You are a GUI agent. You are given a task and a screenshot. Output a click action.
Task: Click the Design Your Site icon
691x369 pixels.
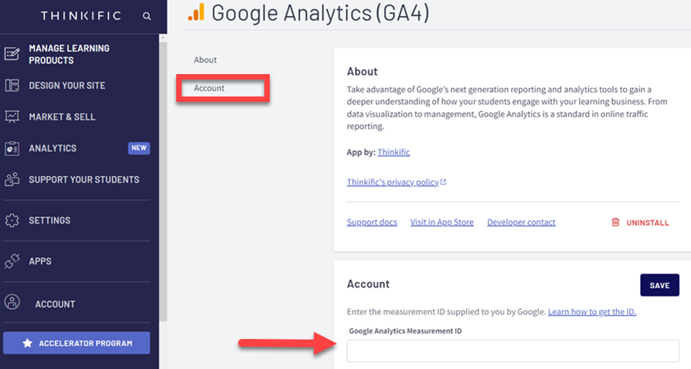pos(12,86)
